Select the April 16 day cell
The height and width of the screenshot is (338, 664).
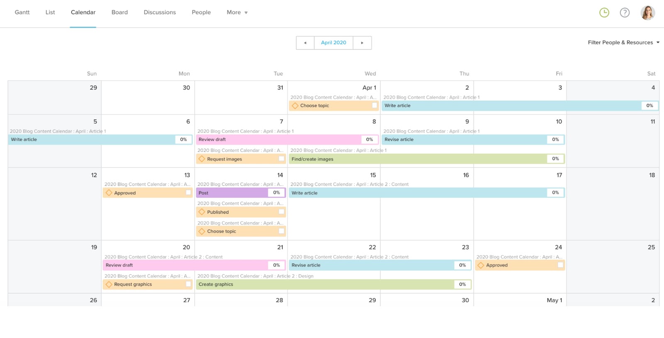[x=427, y=216]
